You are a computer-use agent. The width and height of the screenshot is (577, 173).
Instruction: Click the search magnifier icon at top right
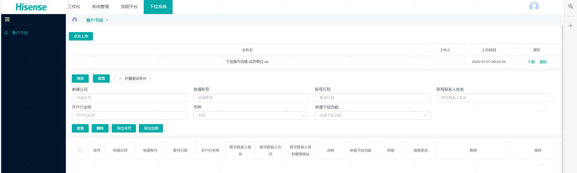[571, 6]
